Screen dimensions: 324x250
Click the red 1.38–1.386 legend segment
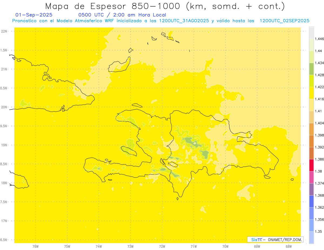coord(311,165)
